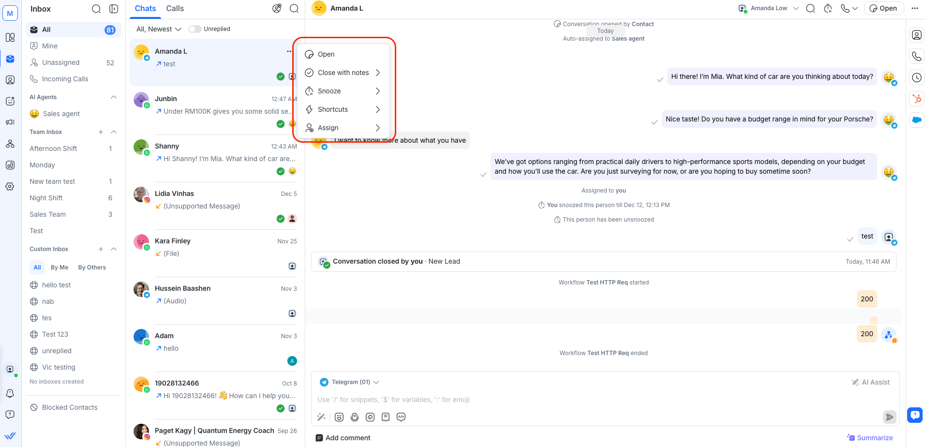Collapse the AI Agents section
This screenshot has height=447, width=926.
point(114,97)
